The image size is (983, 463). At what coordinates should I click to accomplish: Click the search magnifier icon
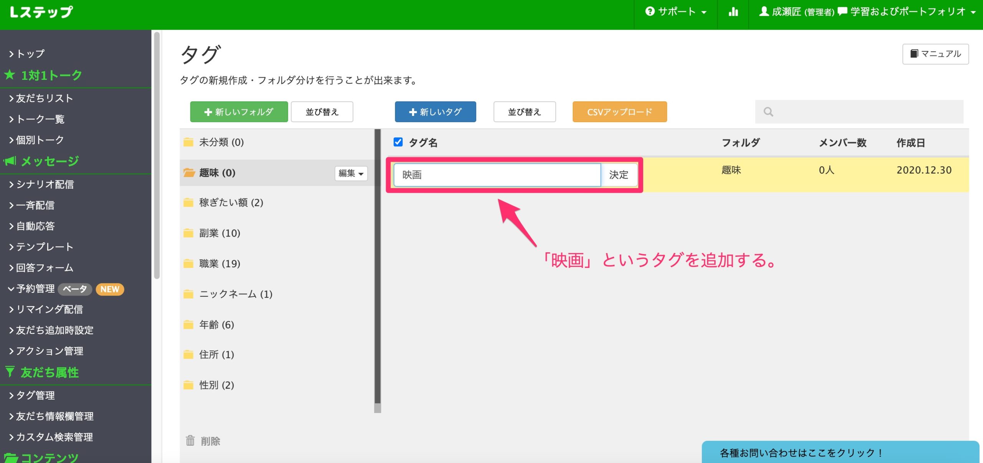(768, 112)
